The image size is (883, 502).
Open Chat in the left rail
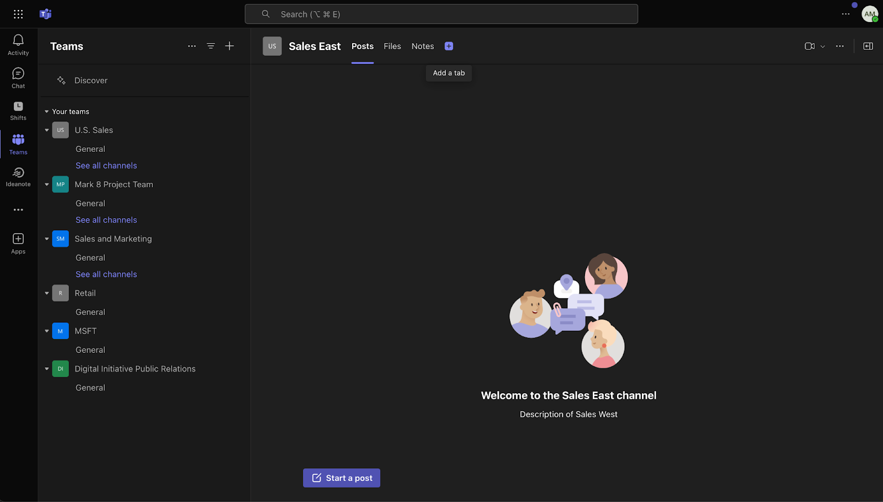pyautogui.click(x=18, y=78)
